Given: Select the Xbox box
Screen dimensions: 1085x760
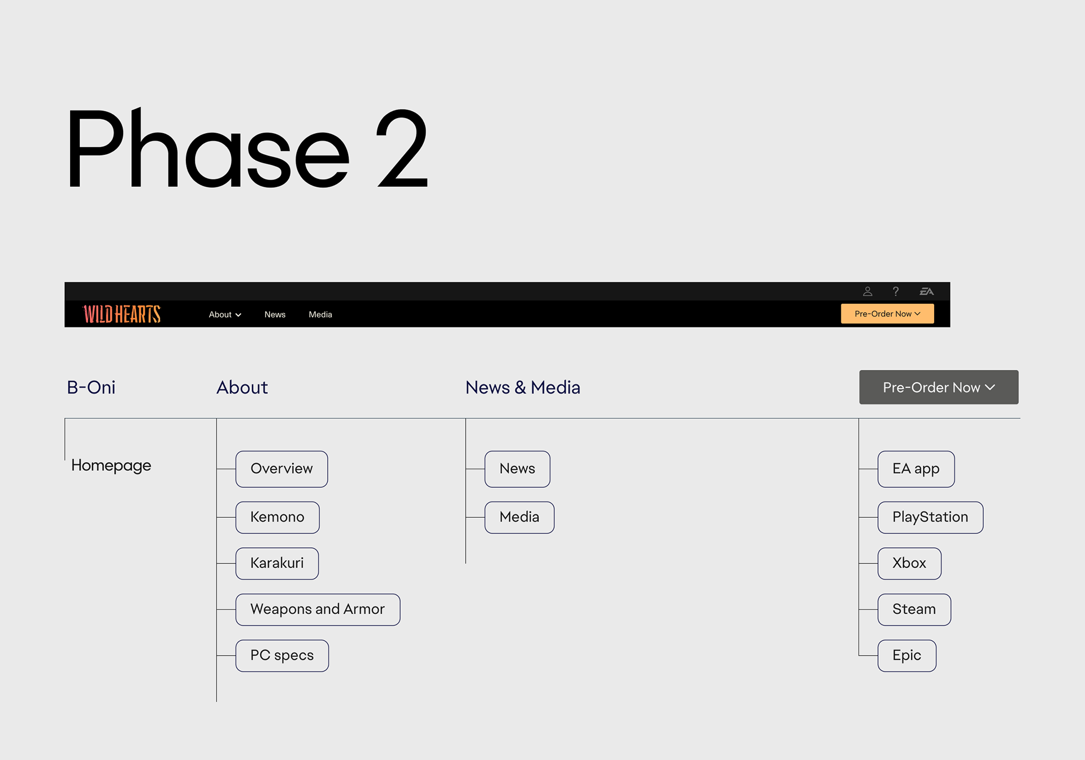Looking at the screenshot, I should coord(909,563).
